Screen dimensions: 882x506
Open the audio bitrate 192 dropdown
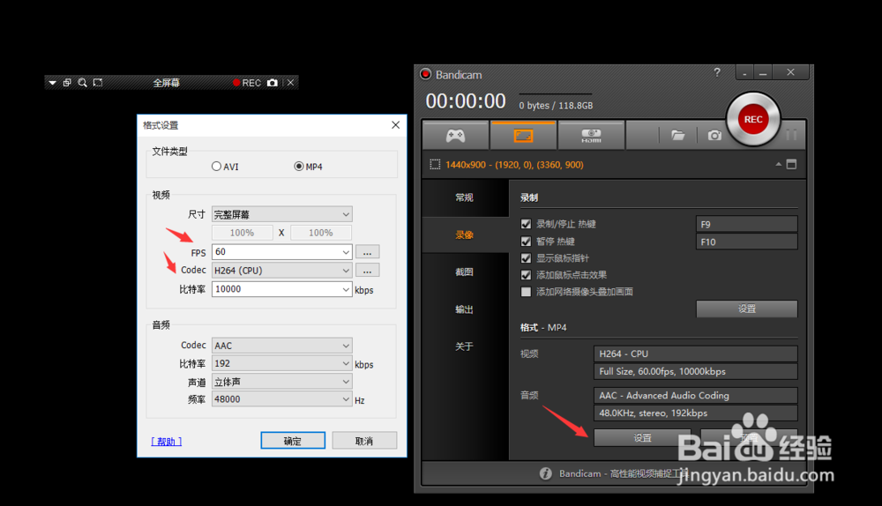click(x=282, y=364)
